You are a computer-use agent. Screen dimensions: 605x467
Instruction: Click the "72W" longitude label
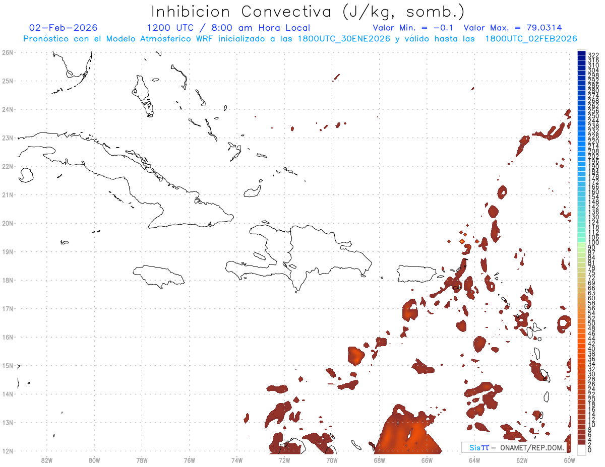(x=284, y=459)
